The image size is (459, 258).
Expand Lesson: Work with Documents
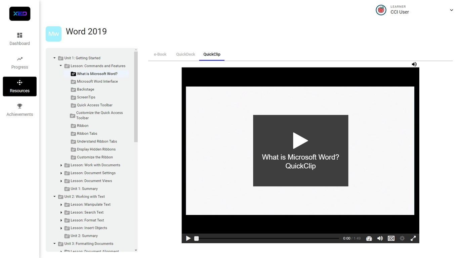point(61,165)
